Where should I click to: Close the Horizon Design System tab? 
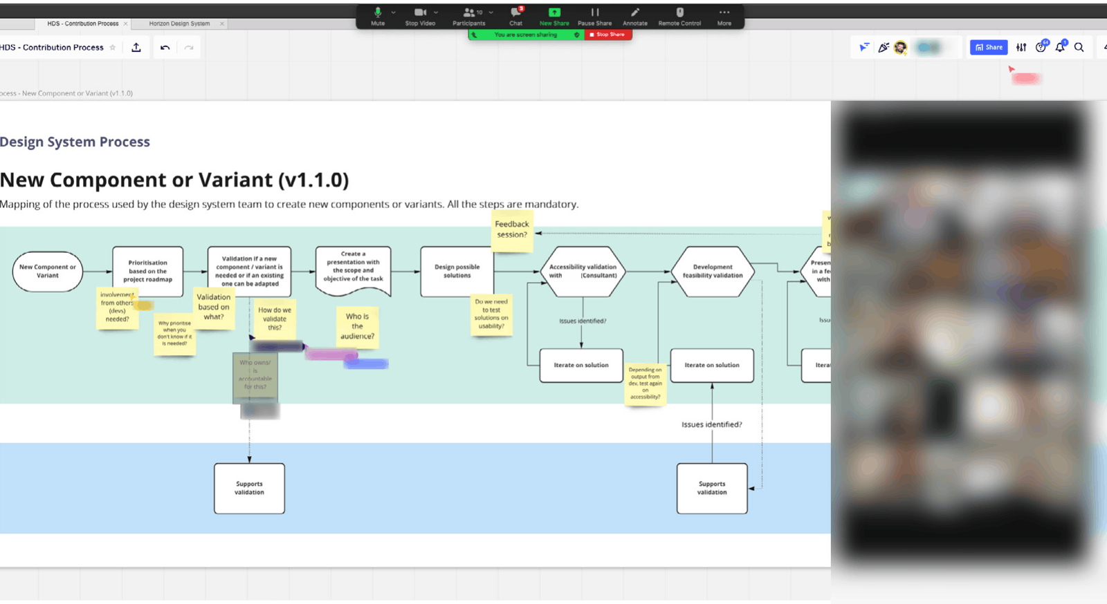tap(222, 23)
